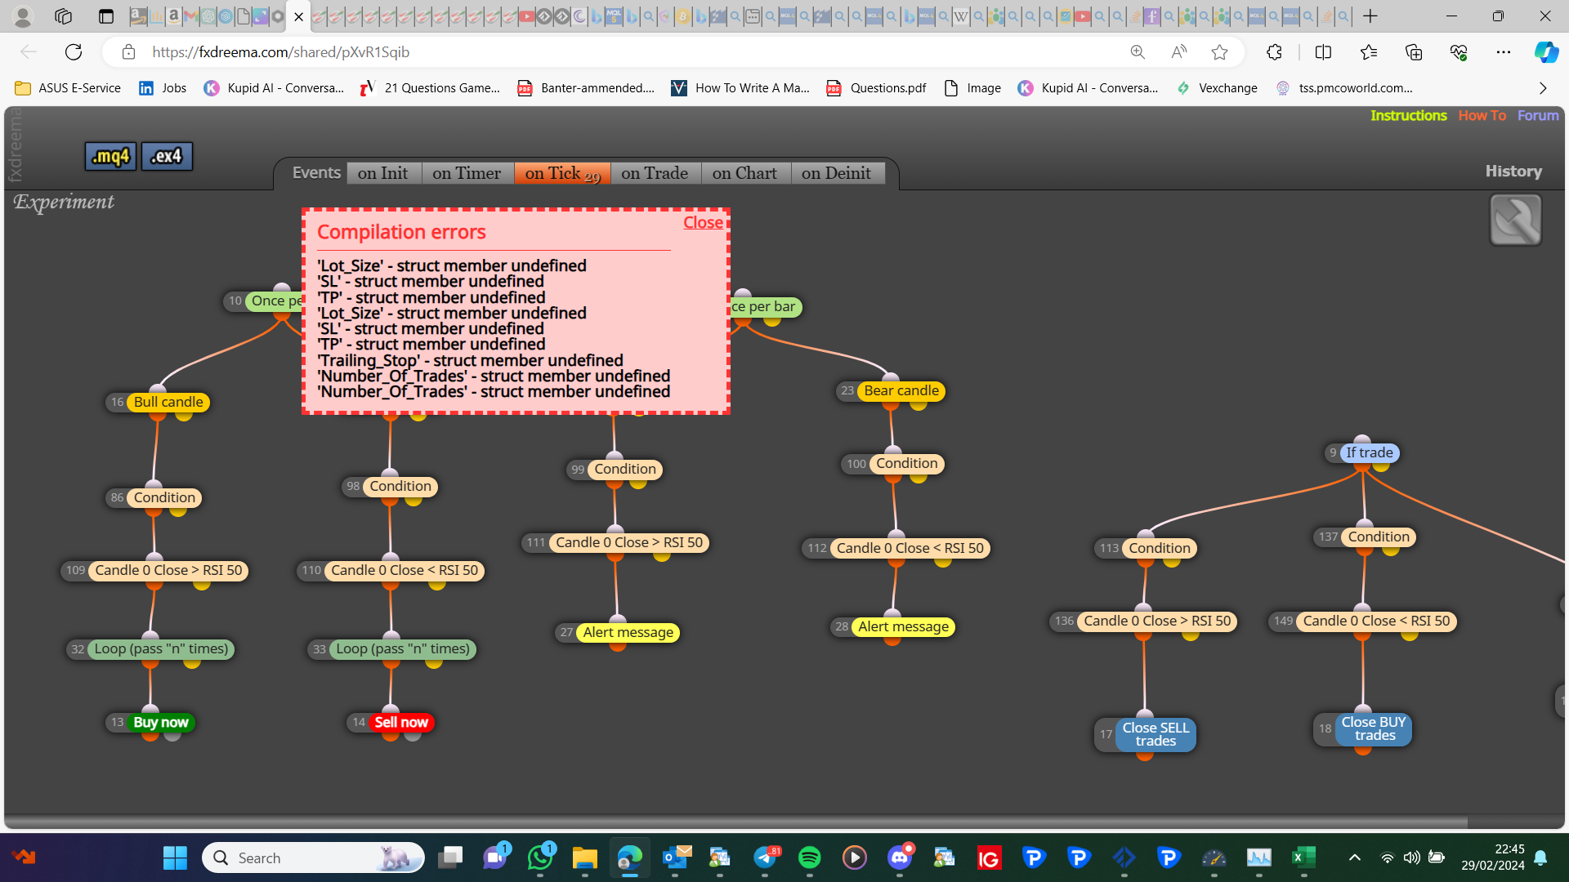Open the History panel
Viewport: 1569px width, 882px height.
[x=1513, y=171]
